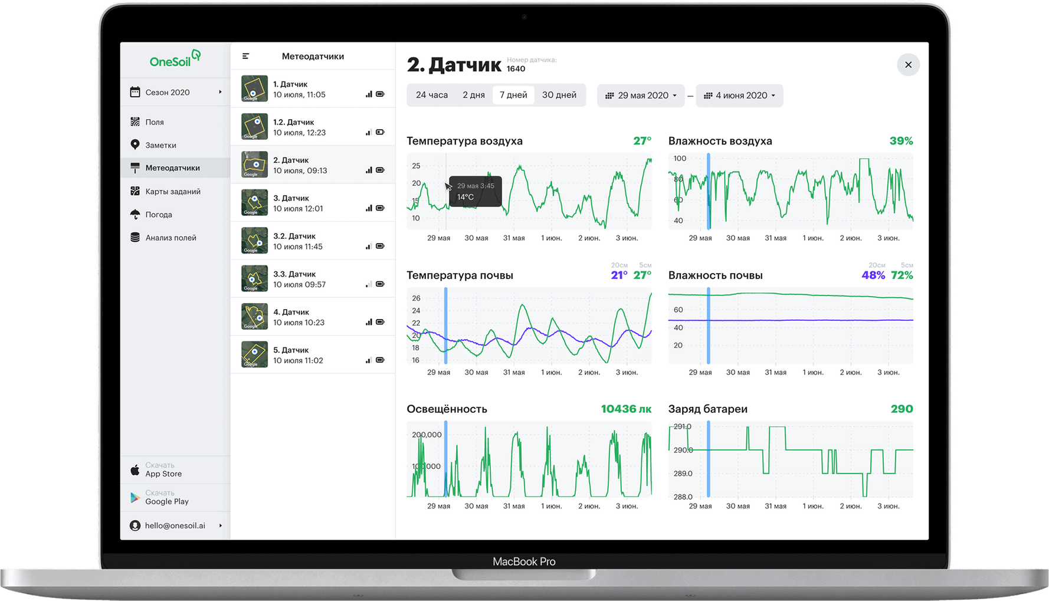The image size is (1049, 601).
Task: Select the 2 дня time range
Action: (474, 95)
